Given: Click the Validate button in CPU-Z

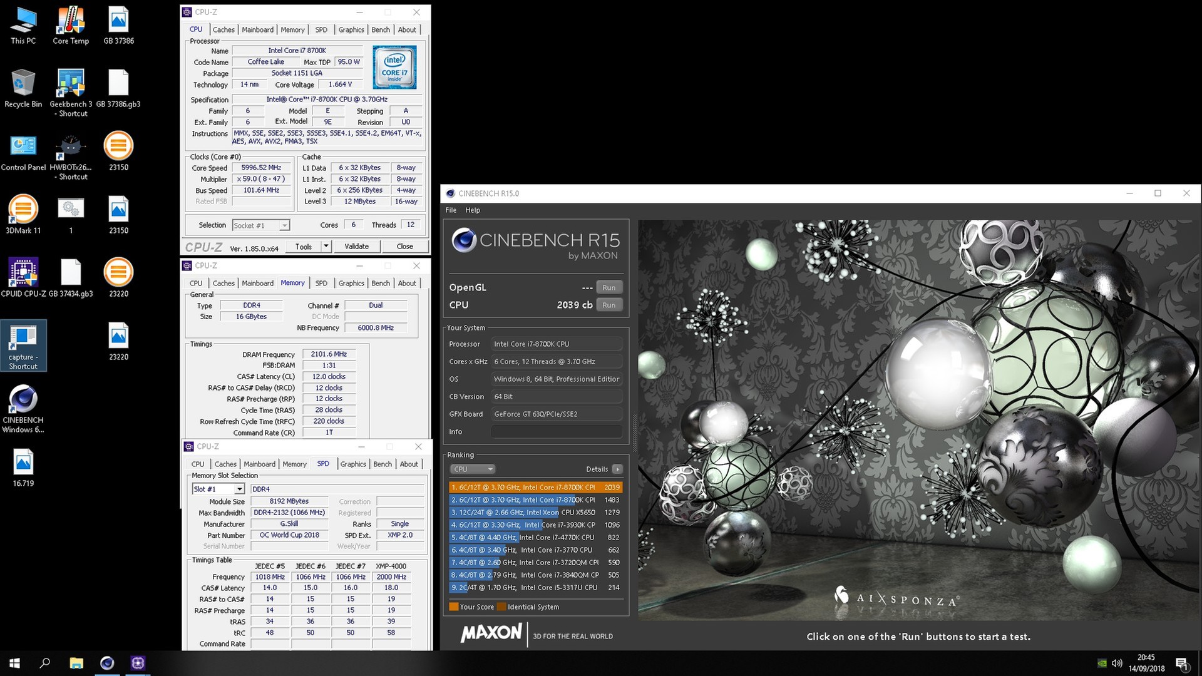Looking at the screenshot, I should 356,247.
